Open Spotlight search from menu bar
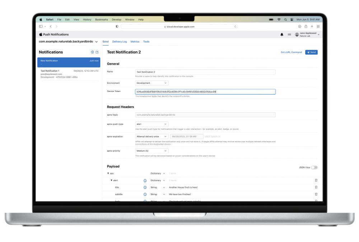The width and height of the screenshot is (359, 242). pyautogui.click(x=285, y=19)
